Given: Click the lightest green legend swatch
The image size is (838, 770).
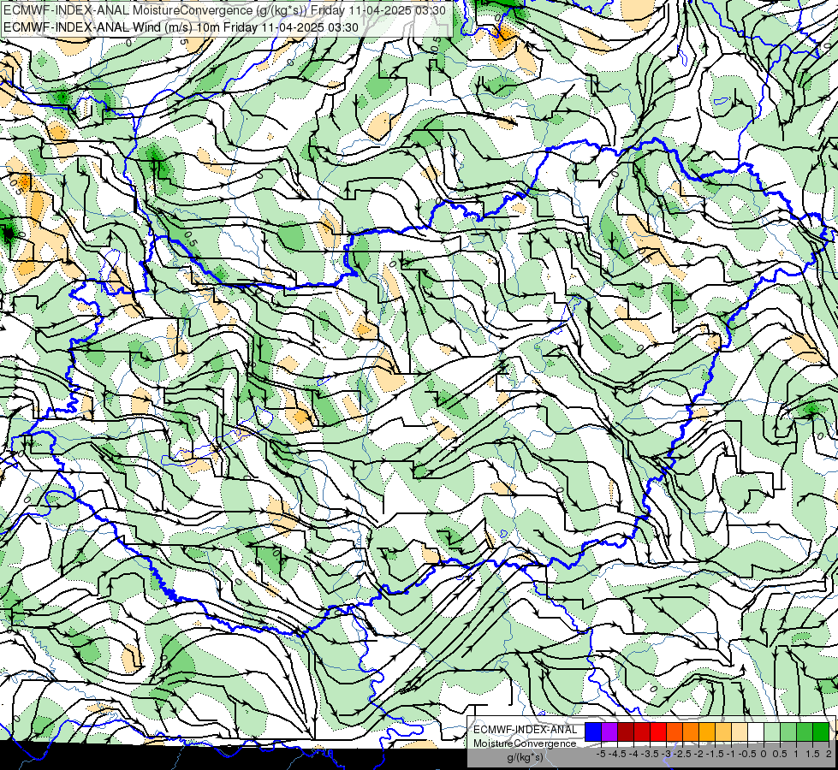Looking at the screenshot, I should 772,731.
